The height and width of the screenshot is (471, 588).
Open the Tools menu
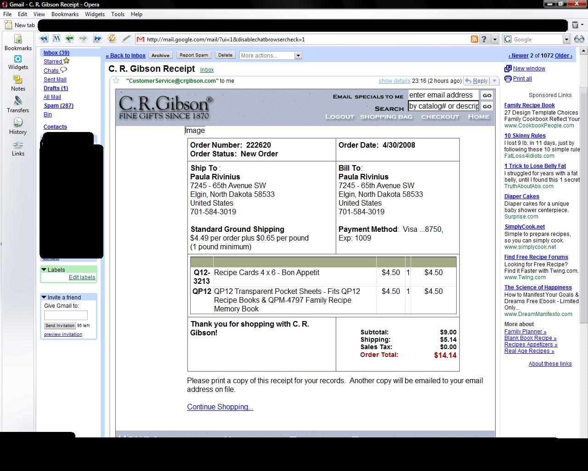pos(118,14)
